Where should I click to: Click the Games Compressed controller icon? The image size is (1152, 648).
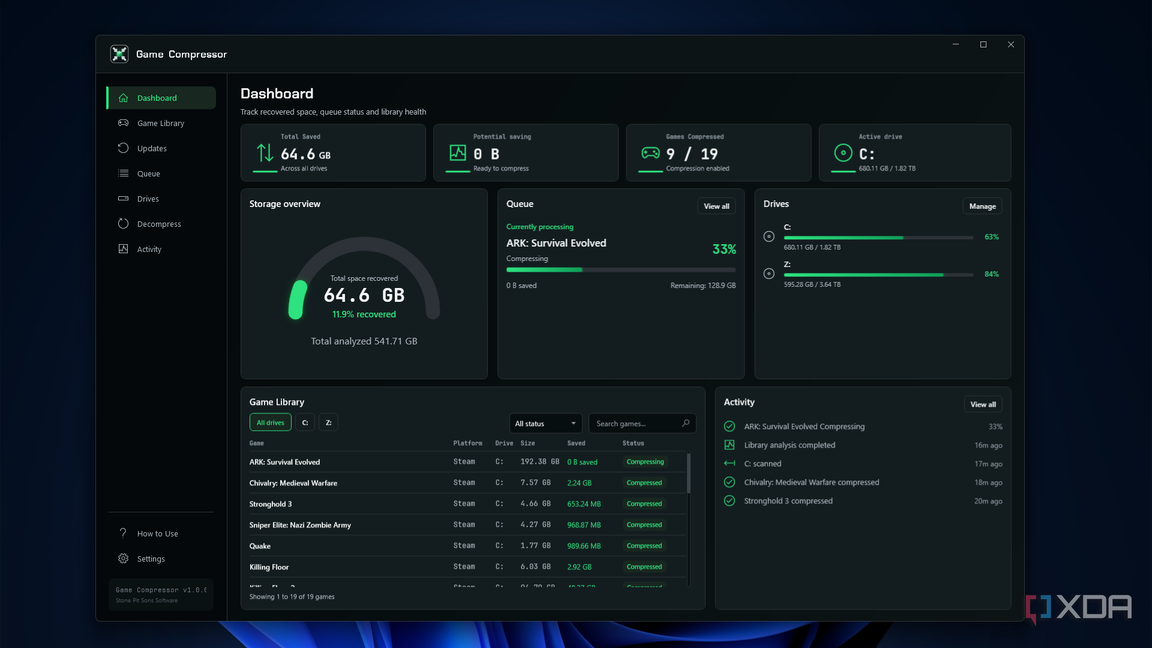pos(650,153)
